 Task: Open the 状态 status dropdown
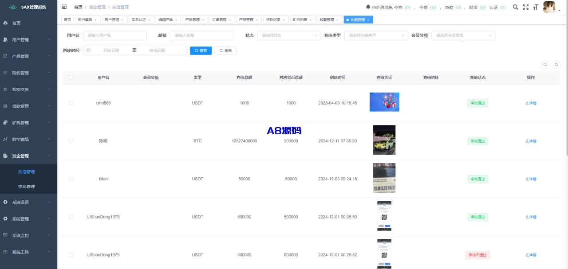pyautogui.click(x=289, y=35)
